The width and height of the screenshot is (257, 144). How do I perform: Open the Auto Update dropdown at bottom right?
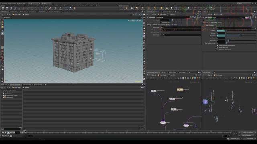(x=250, y=139)
